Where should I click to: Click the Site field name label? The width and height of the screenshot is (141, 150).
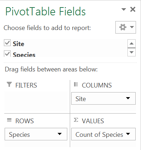click(x=19, y=44)
